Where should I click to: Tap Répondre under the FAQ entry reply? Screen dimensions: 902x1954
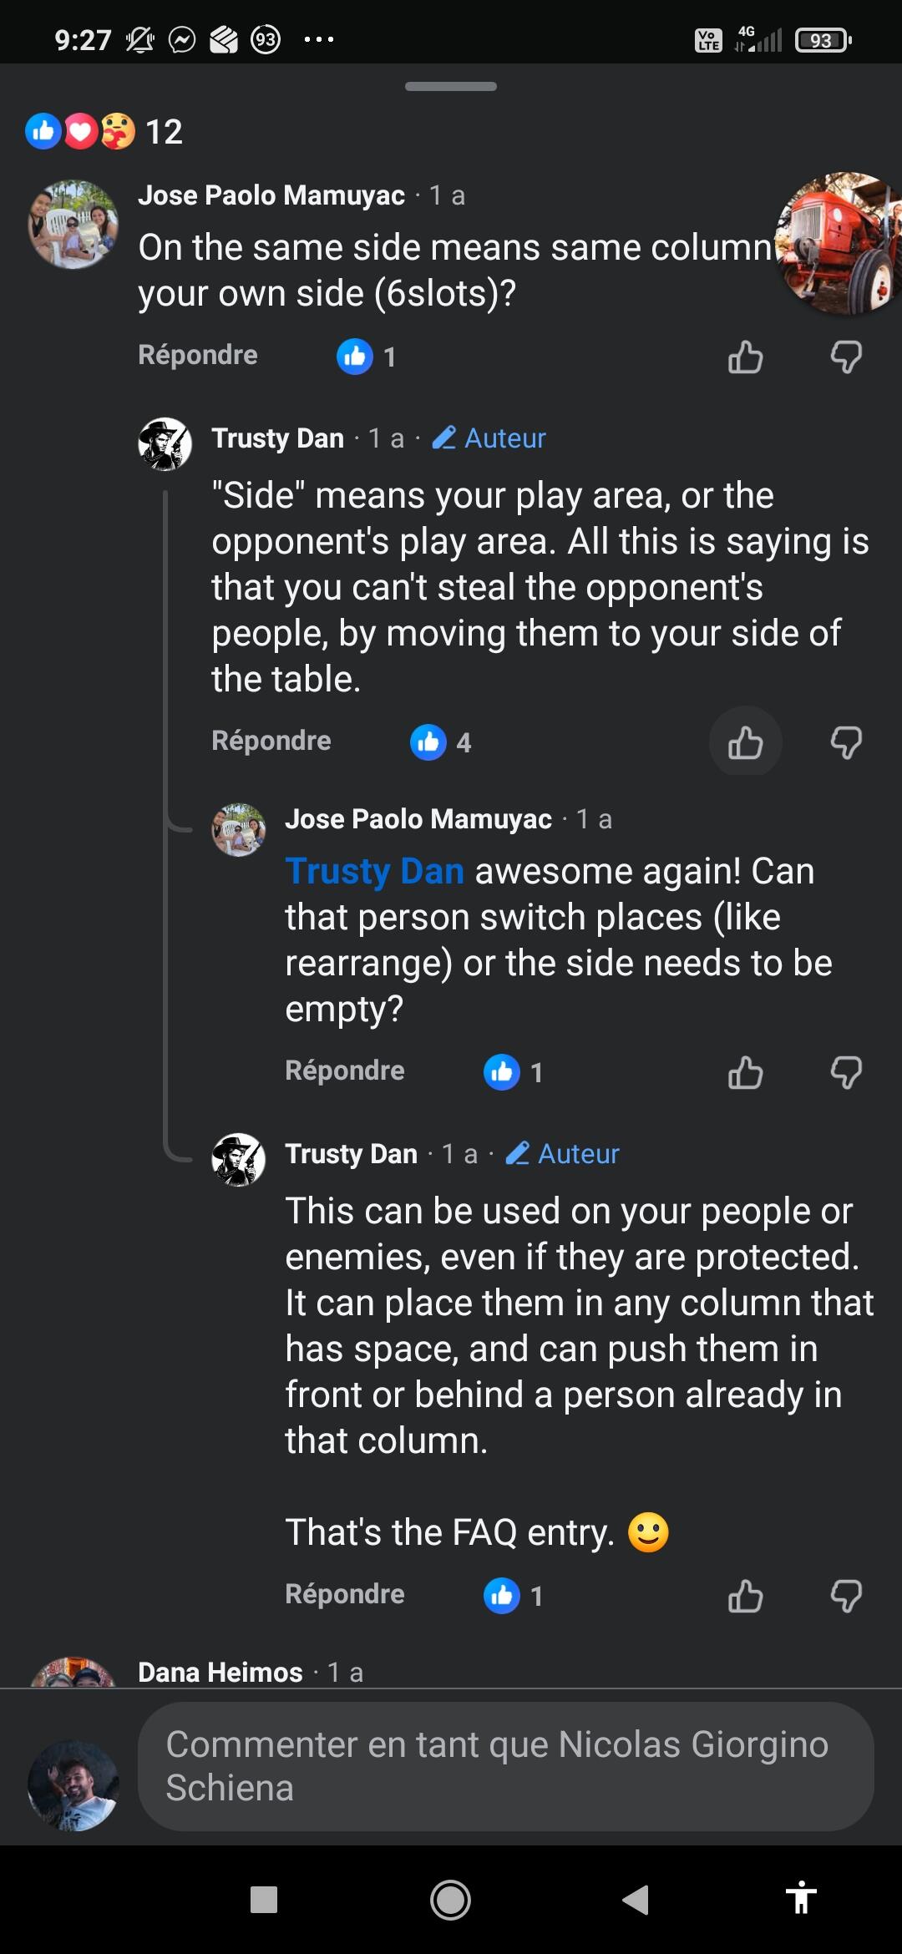point(345,1594)
